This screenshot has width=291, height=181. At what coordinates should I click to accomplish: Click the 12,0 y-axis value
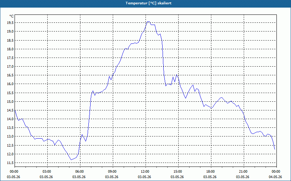click(x=11, y=154)
